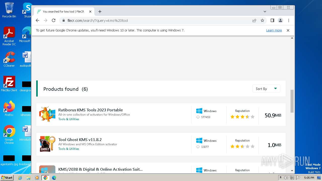Open the Action Center flag icon

pyautogui.click(x=298, y=178)
